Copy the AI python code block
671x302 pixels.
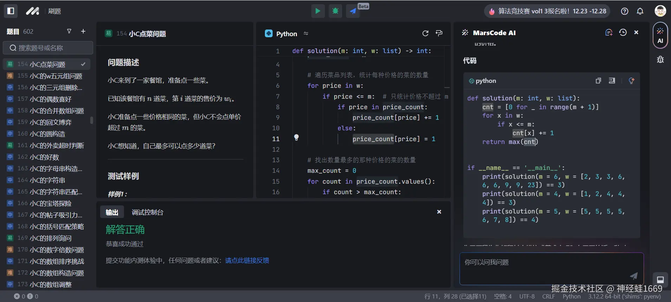click(x=598, y=81)
